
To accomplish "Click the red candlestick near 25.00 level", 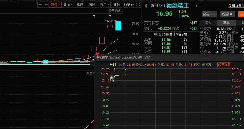I will click(102, 40).
